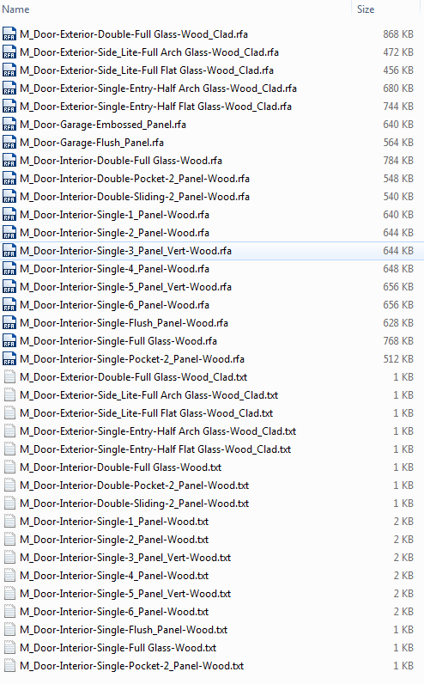Screen dimensions: 424x684
Task: Select file name M_Door-Garage-Embossed_Panel.rfa
Action: pyautogui.click(x=103, y=125)
